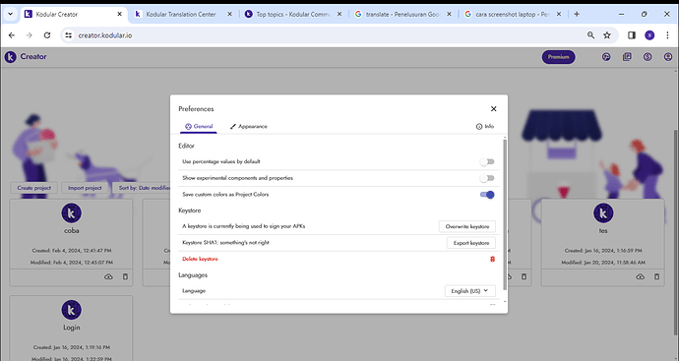Viewport: 679px width, 361px height.
Task: Click download icon on tes project
Action: point(640,276)
